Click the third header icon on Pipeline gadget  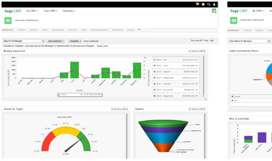click(x=195, y=109)
